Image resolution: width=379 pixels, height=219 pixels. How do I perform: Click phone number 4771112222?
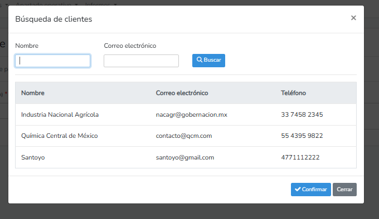300,157
